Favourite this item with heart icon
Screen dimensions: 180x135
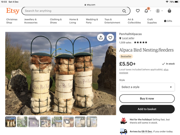tap(110, 37)
